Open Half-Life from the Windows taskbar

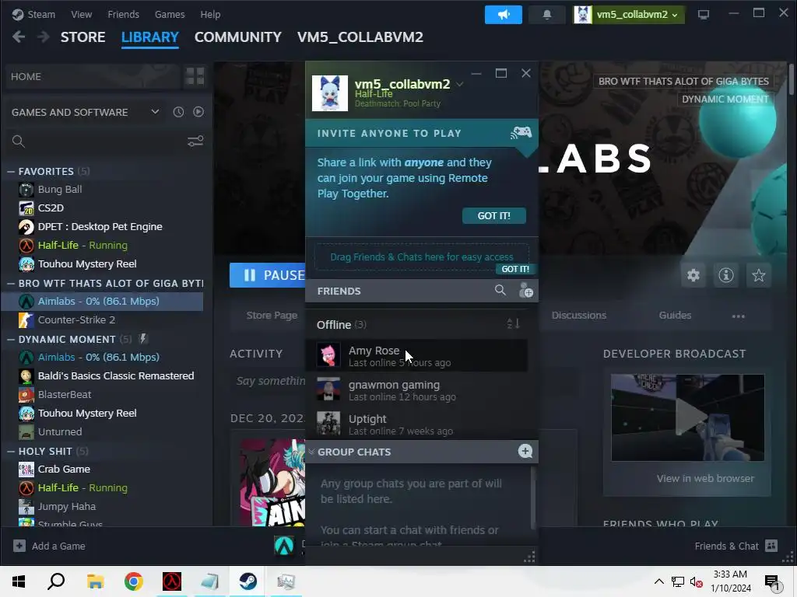(x=172, y=581)
